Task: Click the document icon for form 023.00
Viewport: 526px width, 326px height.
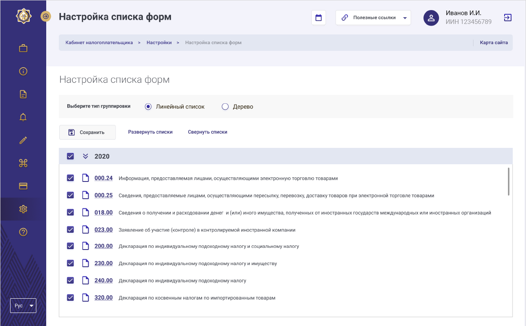Action: (85, 230)
